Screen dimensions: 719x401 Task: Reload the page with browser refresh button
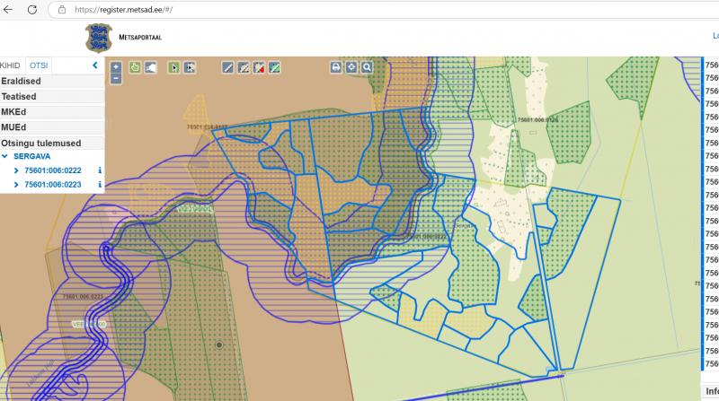(x=32, y=10)
